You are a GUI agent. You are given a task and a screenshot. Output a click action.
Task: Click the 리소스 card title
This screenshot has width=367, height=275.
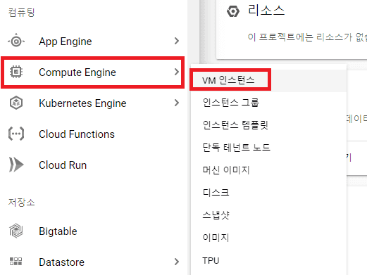tap(266, 11)
